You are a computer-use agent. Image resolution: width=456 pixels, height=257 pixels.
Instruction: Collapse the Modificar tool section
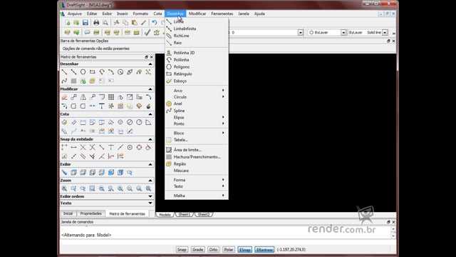click(150, 89)
